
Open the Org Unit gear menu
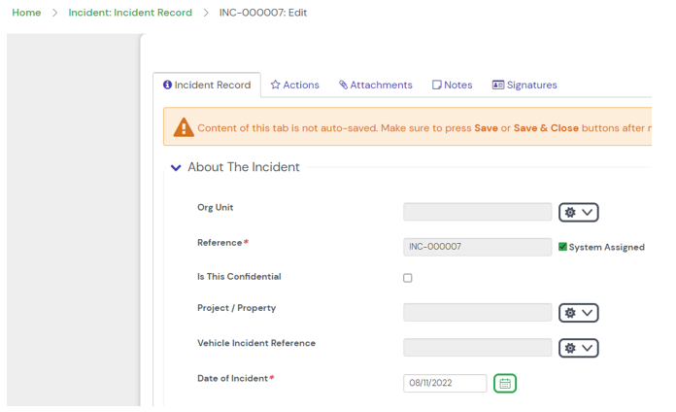click(578, 212)
